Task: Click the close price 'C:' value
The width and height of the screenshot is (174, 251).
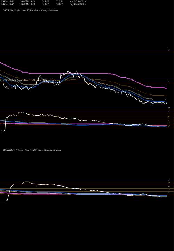Action: pyautogui.click(x=45, y=4)
